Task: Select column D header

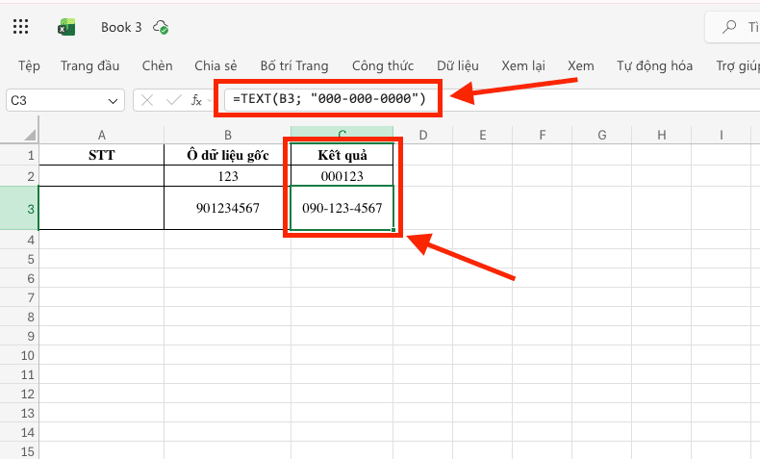Action: tap(422, 135)
